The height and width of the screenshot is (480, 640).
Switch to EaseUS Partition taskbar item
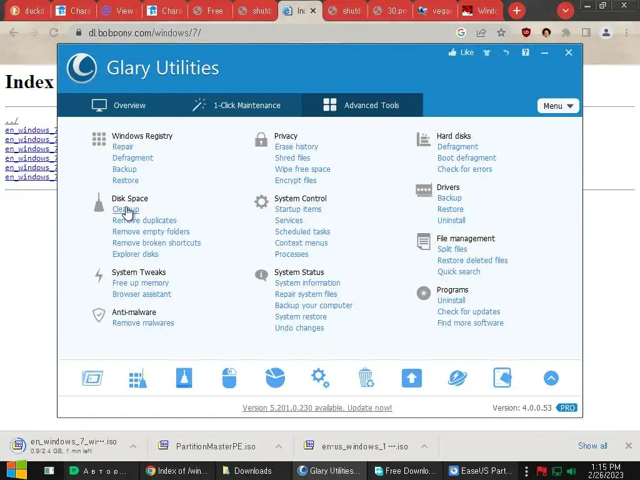(481, 471)
